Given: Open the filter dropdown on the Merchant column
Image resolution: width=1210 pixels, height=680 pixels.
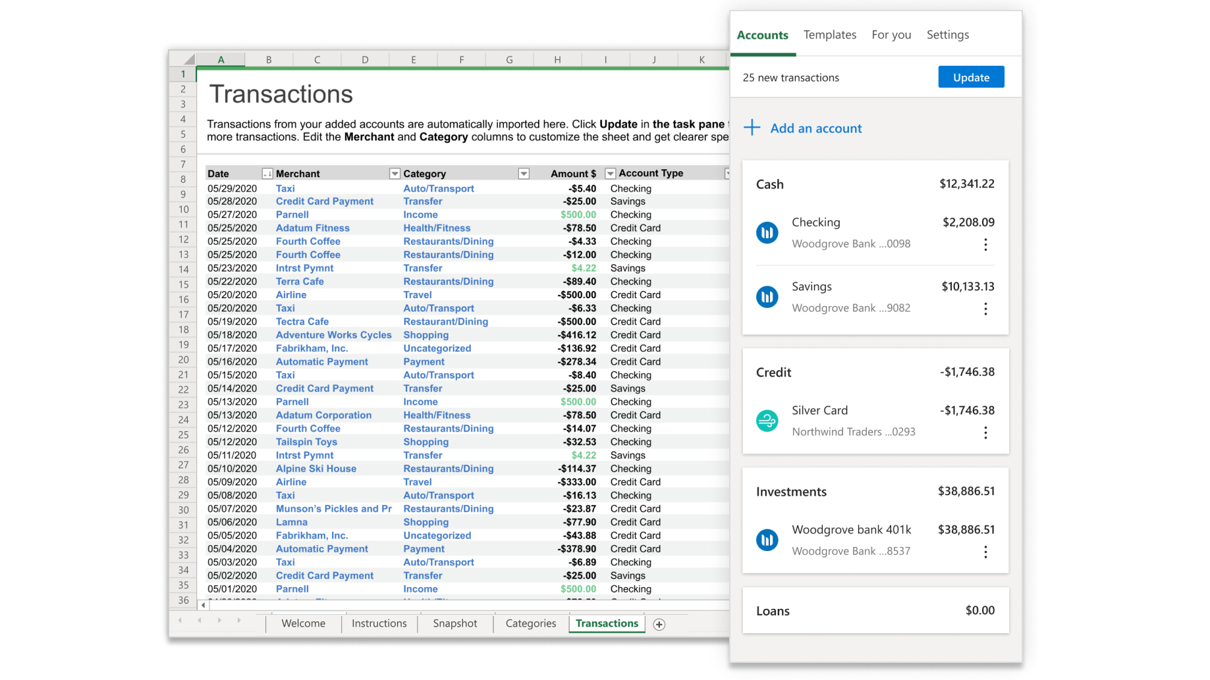Looking at the screenshot, I should pos(395,173).
